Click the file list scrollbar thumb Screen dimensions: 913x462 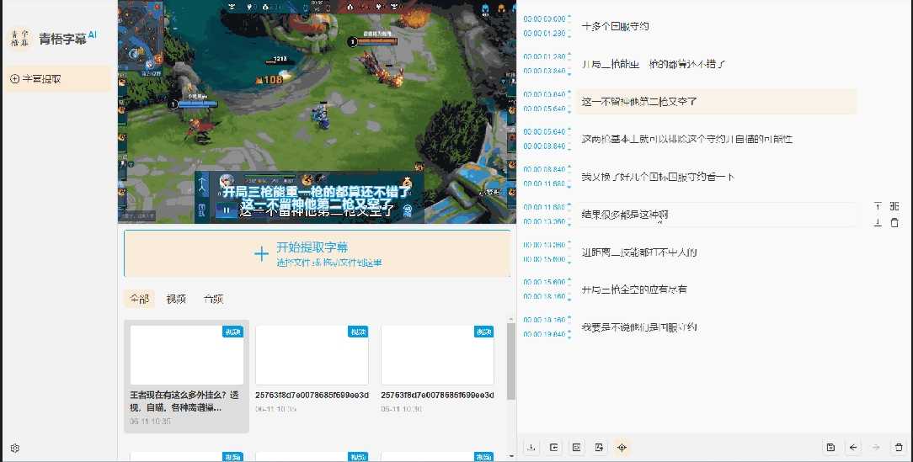pyautogui.click(x=511, y=361)
